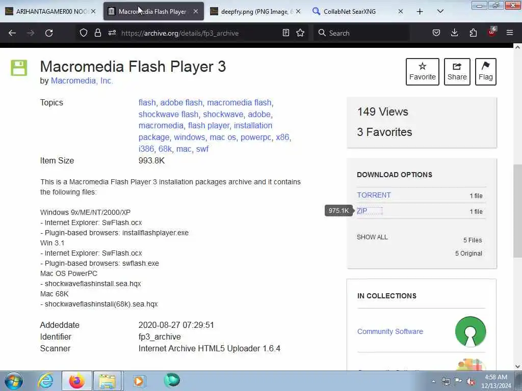Open the Firefox hamburger application menu
Screen dimensions: 522x391
[x=510, y=33]
